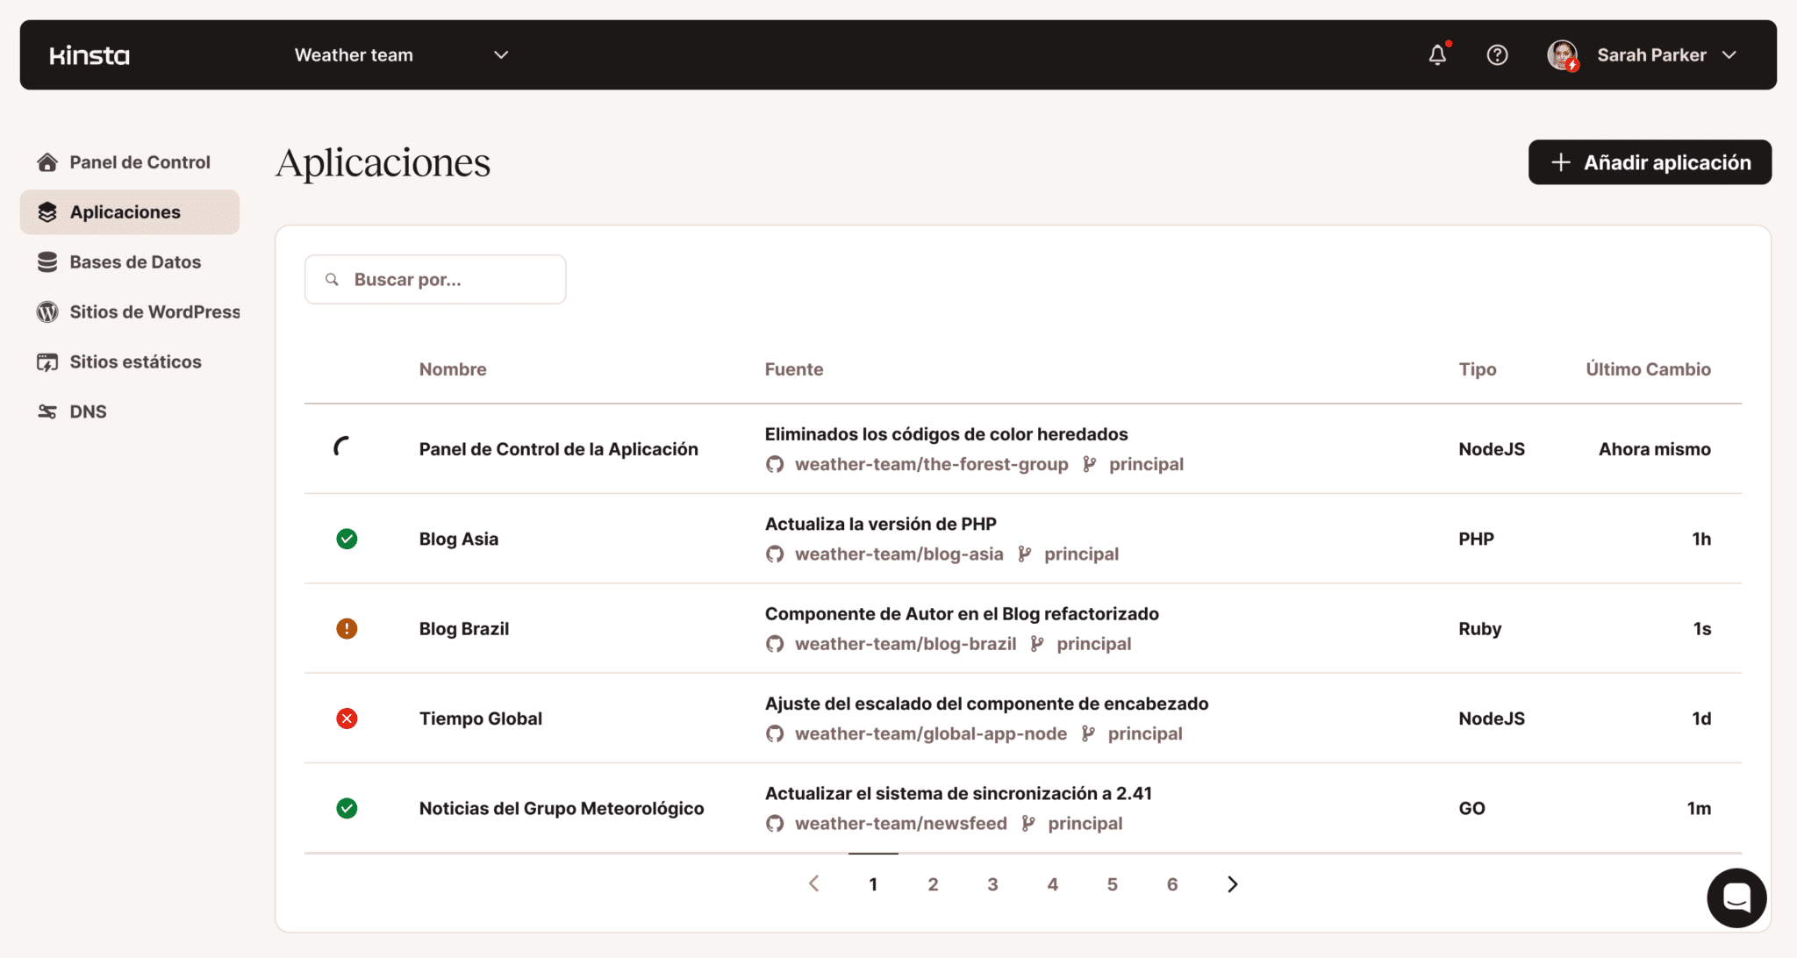Open Bases de Datos in sidebar
1797x958 pixels.
(135, 261)
